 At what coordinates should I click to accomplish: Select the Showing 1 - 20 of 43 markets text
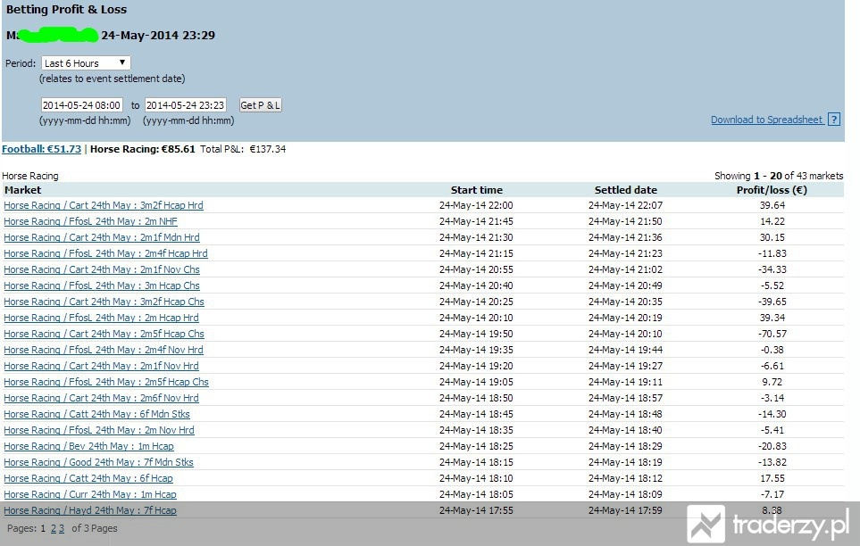(779, 176)
